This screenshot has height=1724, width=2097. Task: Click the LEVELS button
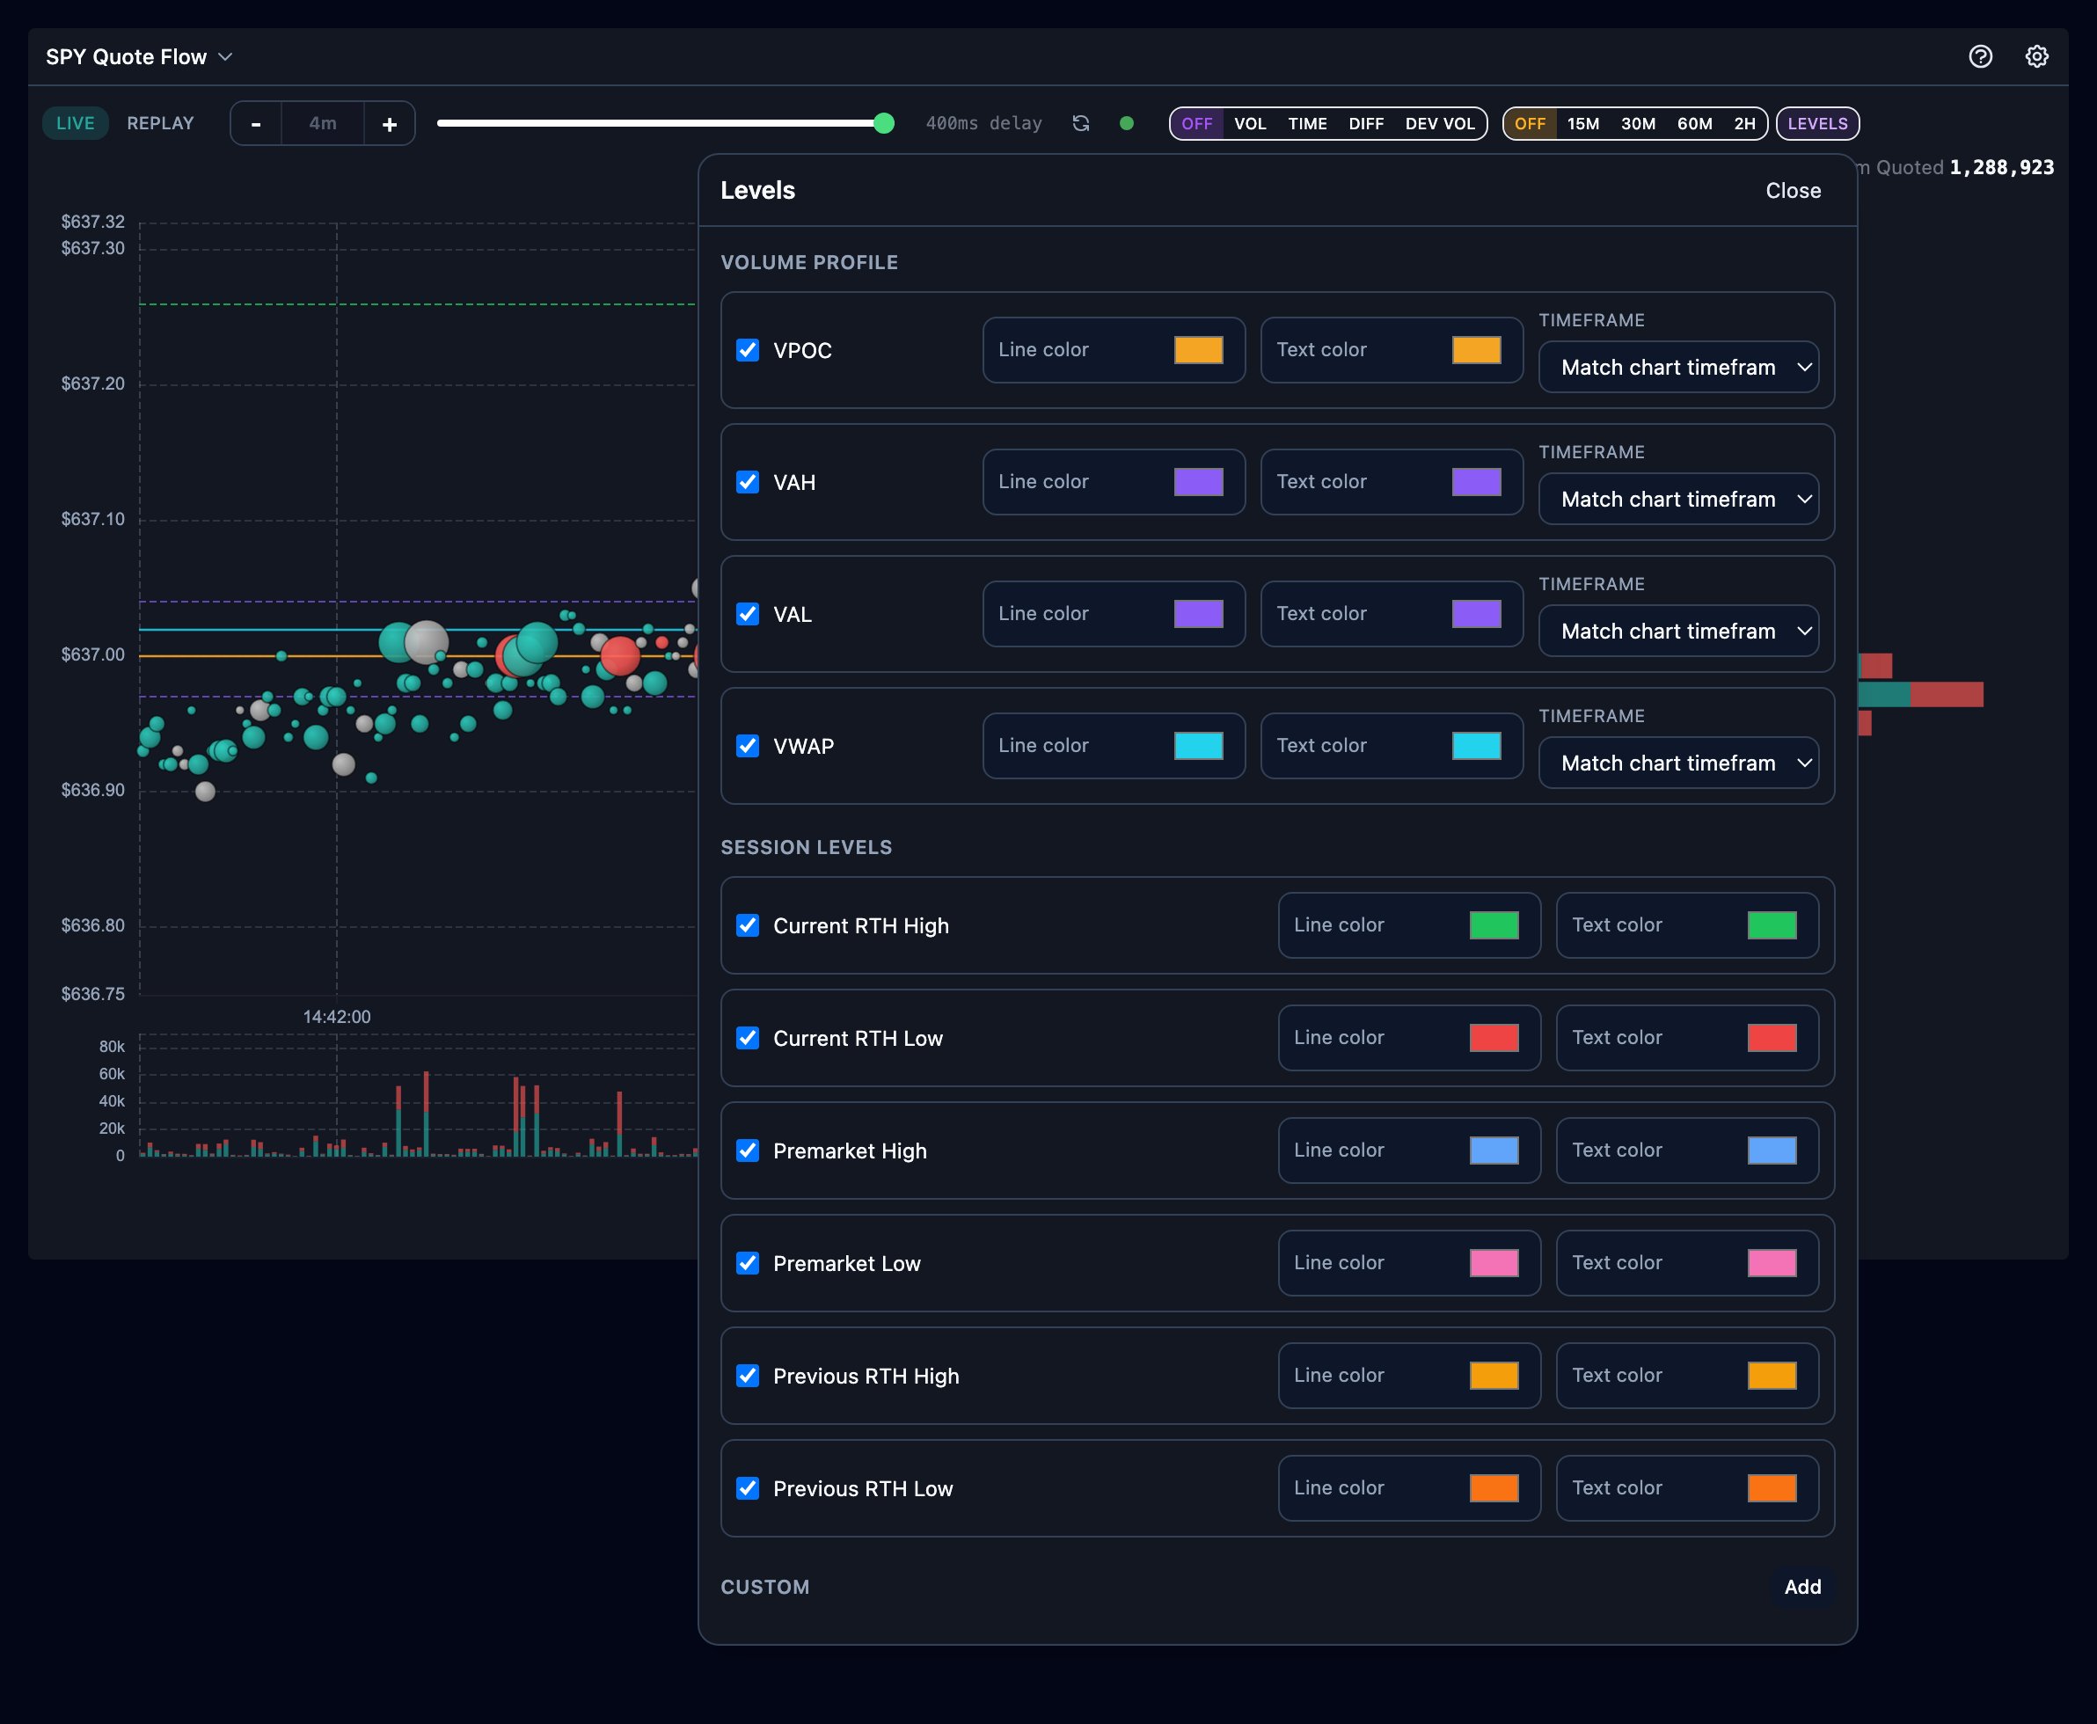[x=1817, y=123]
